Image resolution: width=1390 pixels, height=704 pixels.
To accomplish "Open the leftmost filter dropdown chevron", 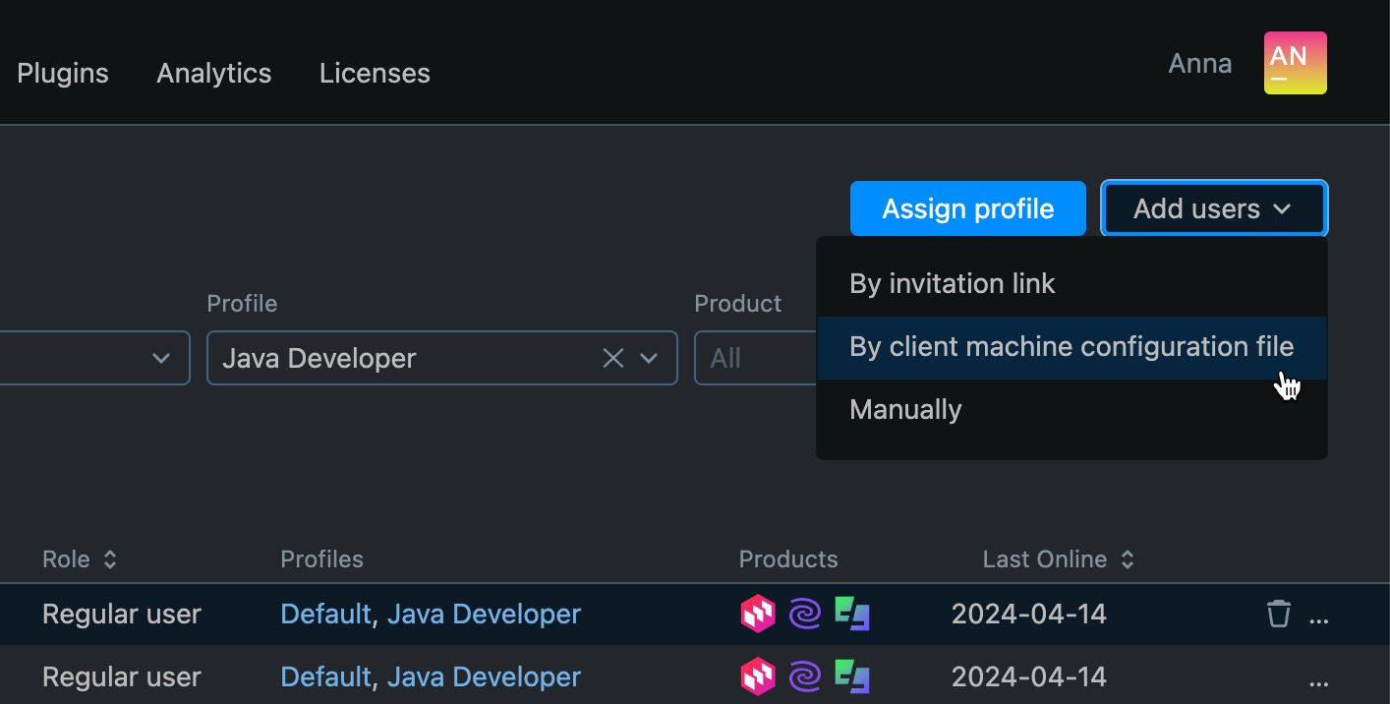I will click(161, 358).
